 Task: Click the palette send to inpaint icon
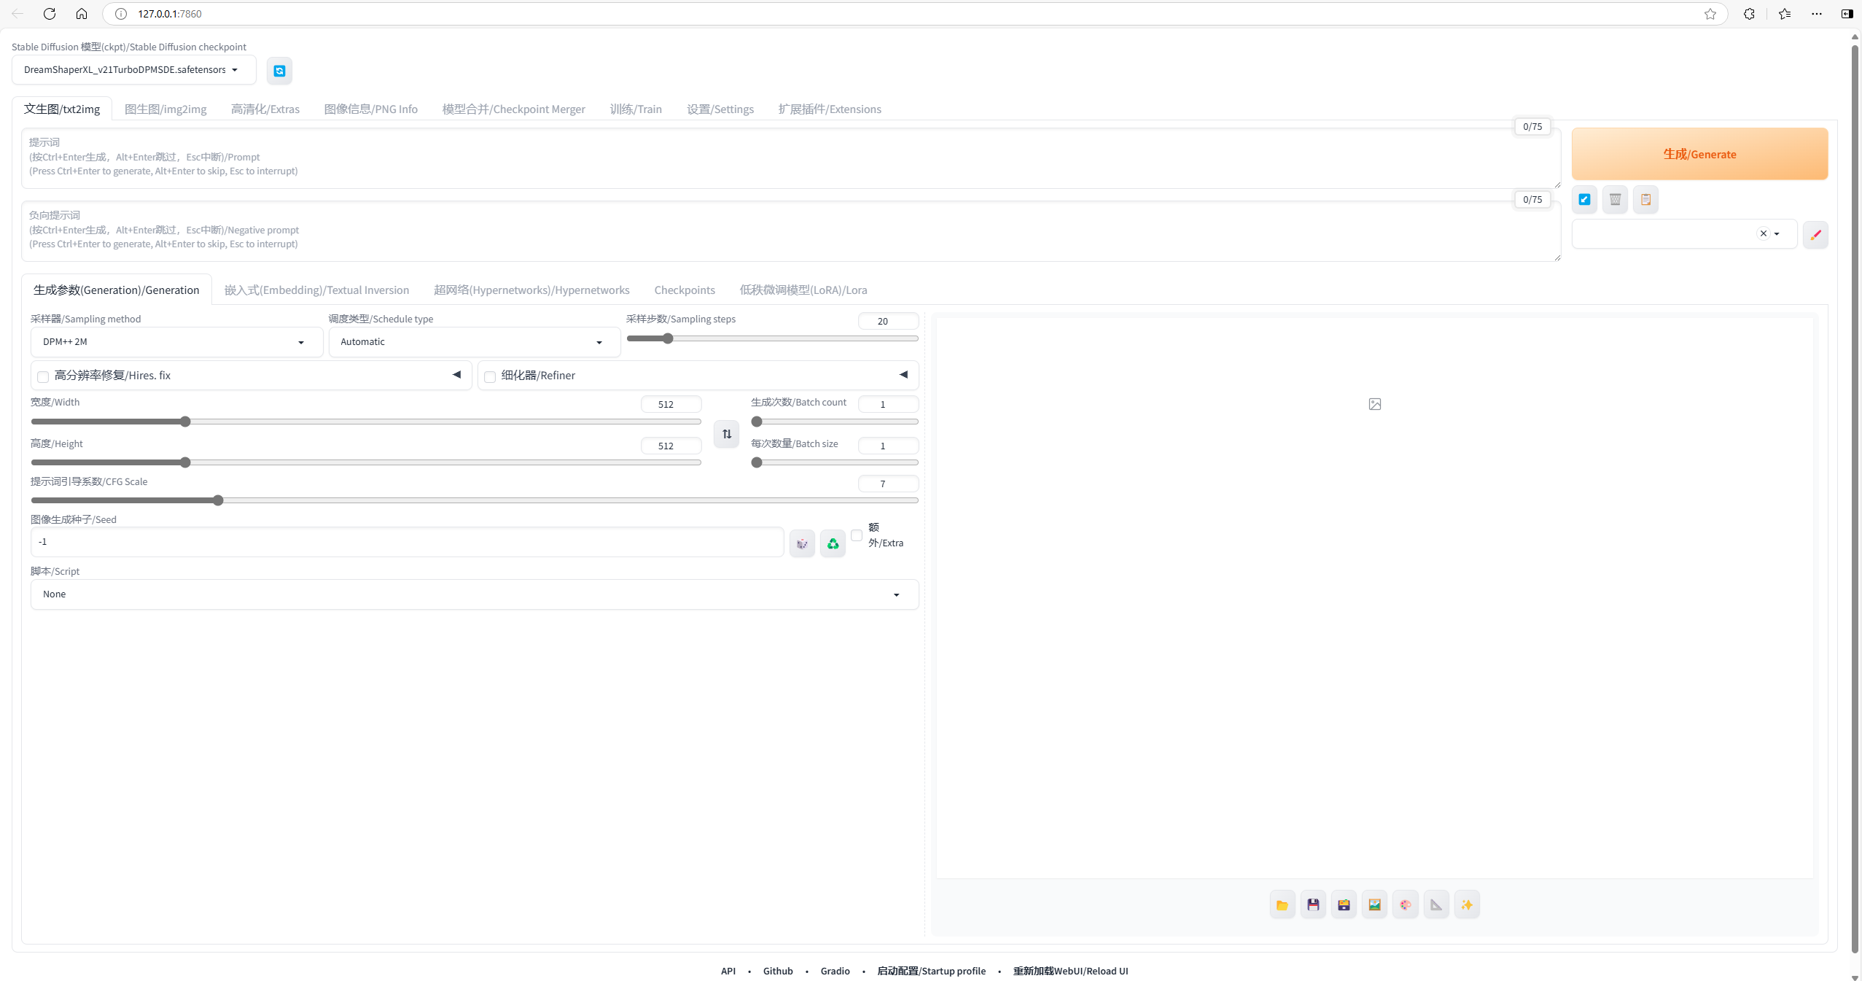click(x=1405, y=905)
